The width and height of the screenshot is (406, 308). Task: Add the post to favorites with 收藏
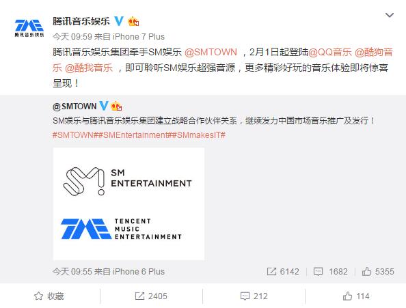[49, 296]
